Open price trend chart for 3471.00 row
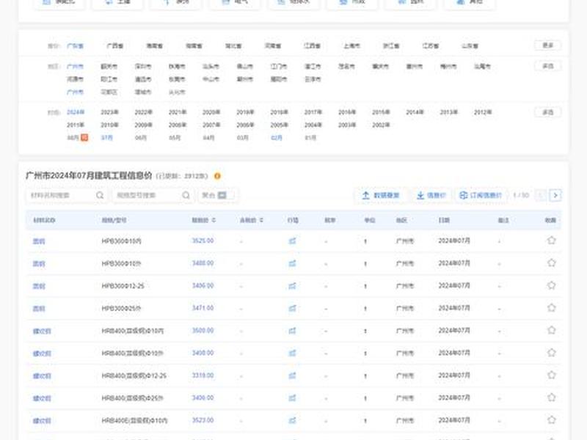Viewport: 587px width, 440px height. 292,308
